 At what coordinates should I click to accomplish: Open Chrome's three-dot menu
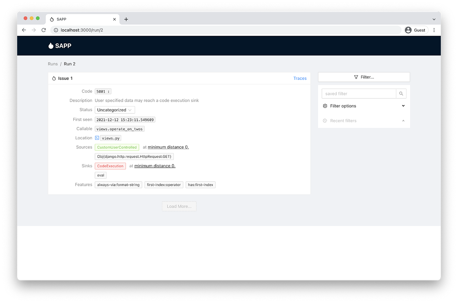click(434, 30)
